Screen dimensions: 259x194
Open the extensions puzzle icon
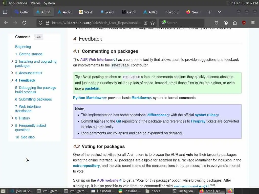pyautogui.click(x=235, y=23)
